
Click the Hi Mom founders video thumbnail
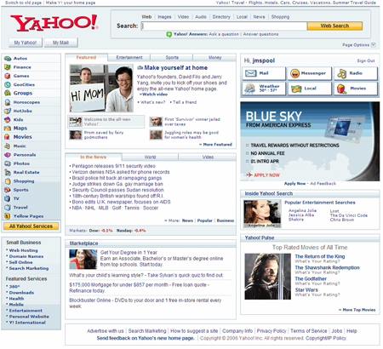(101, 88)
